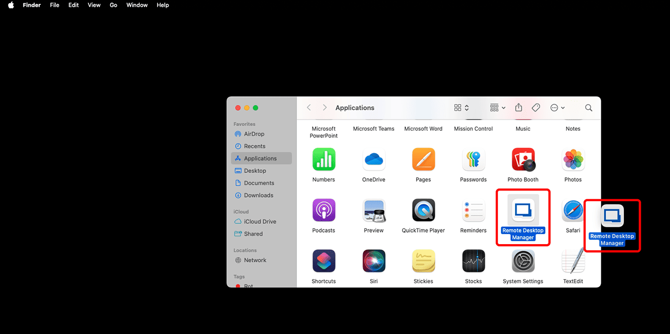The width and height of the screenshot is (670, 334).
Task: Launch OneDrive from Applications
Action: 373,159
